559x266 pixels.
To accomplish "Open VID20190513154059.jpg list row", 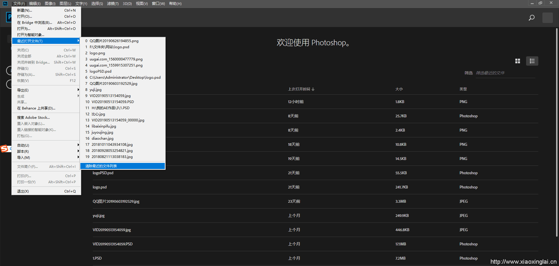I will 315,230.
